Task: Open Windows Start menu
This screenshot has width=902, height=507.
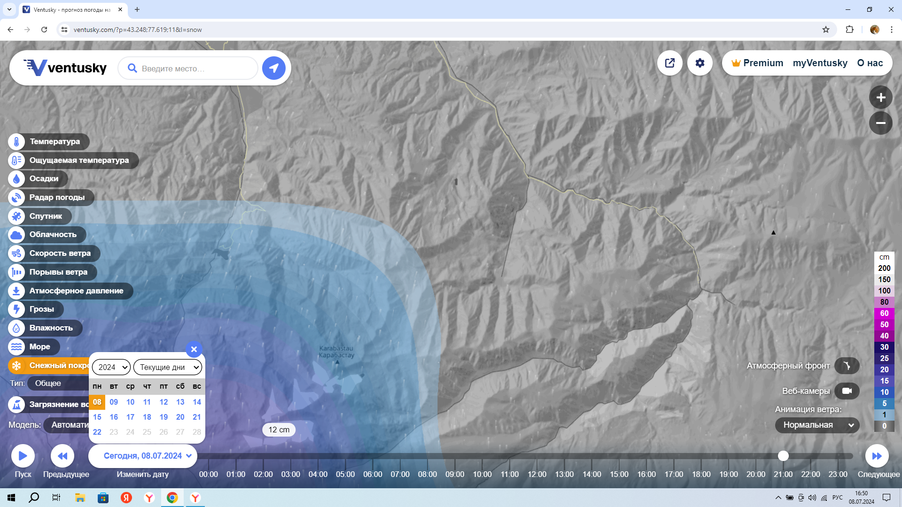Action: coord(11,498)
